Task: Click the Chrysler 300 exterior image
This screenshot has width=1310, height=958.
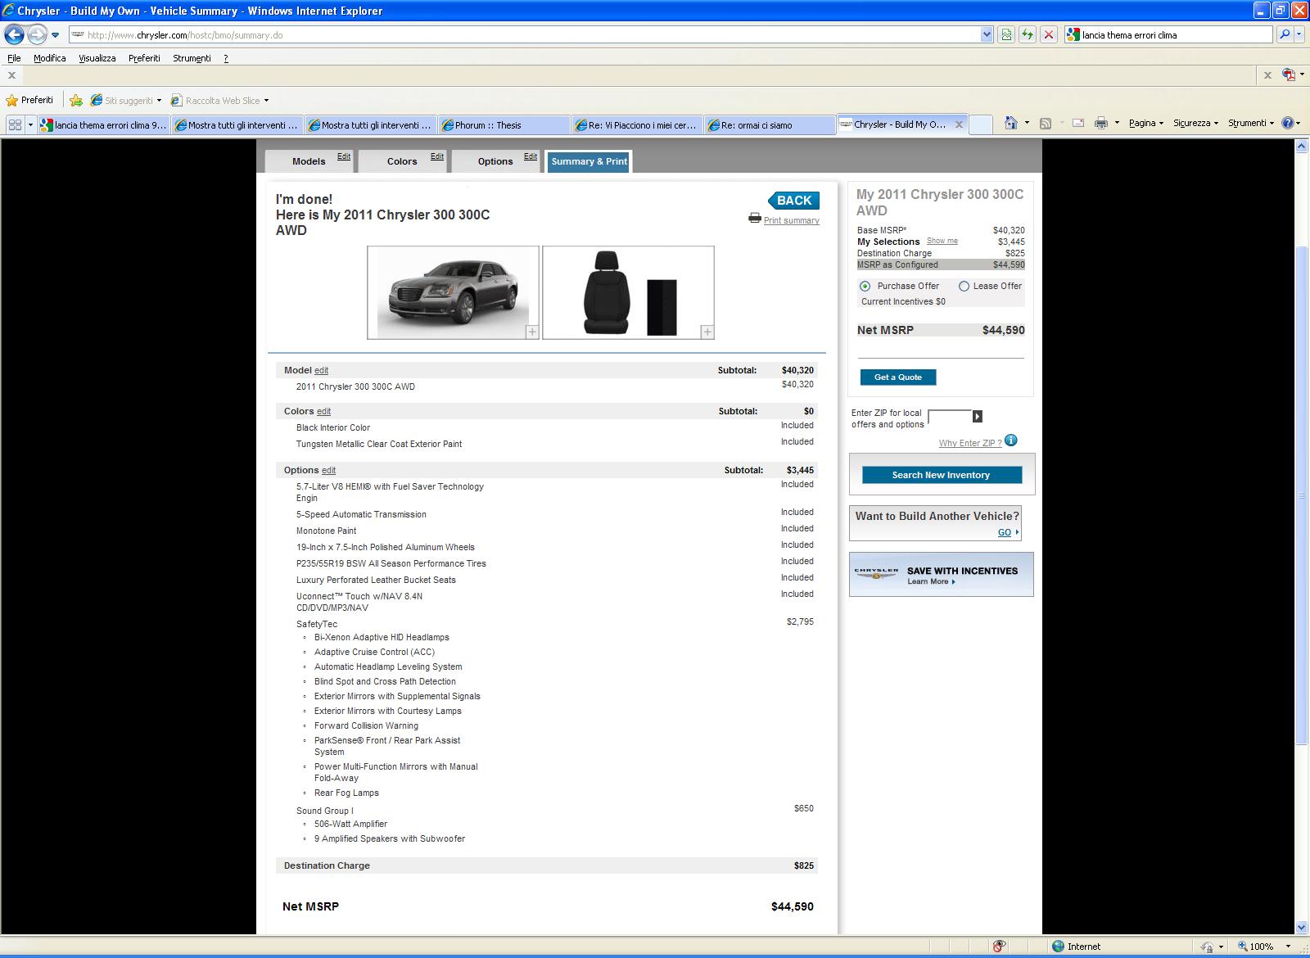Action: click(453, 292)
